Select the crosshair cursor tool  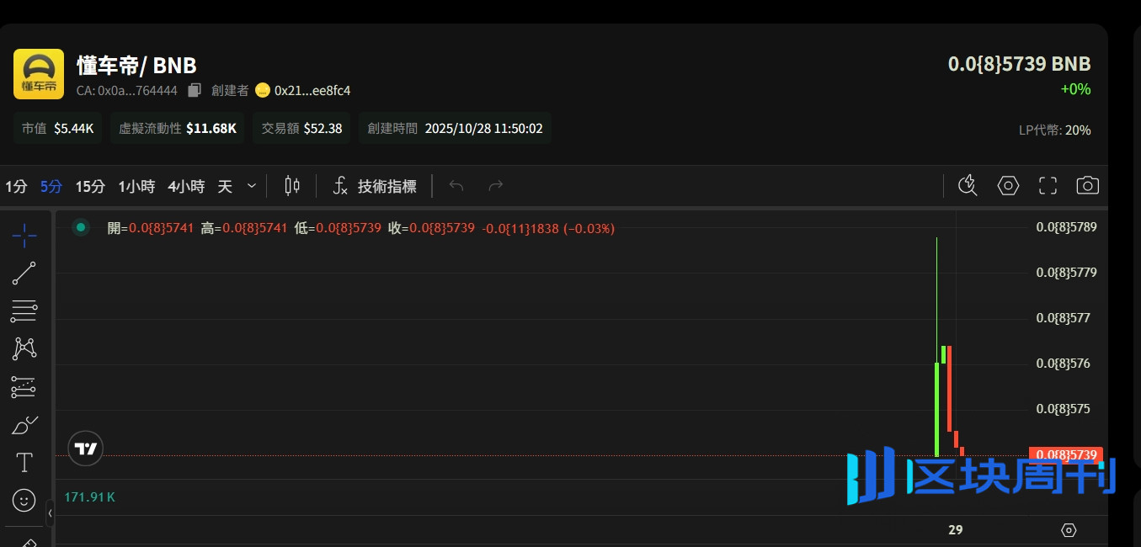[24, 236]
